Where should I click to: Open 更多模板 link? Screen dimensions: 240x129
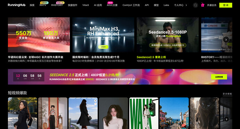point(227,94)
